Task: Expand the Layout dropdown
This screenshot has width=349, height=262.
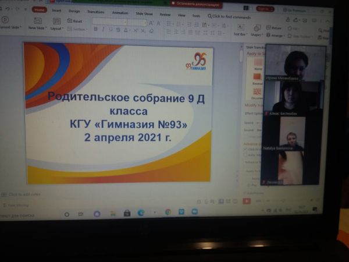Action: [57, 28]
